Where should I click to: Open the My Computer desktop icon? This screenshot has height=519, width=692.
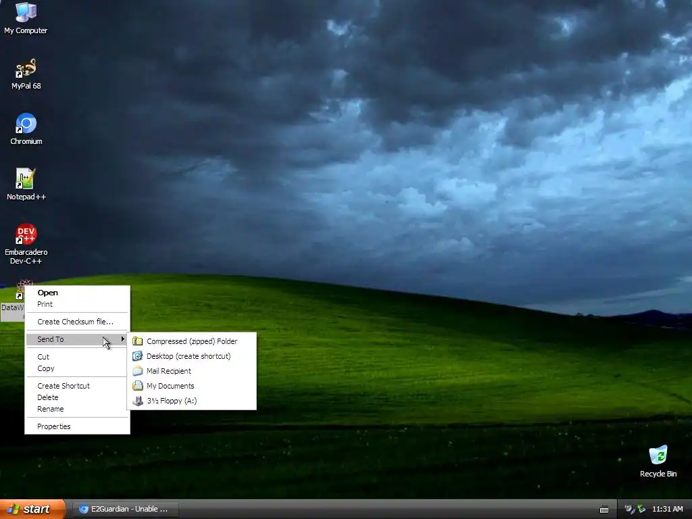tap(26, 18)
